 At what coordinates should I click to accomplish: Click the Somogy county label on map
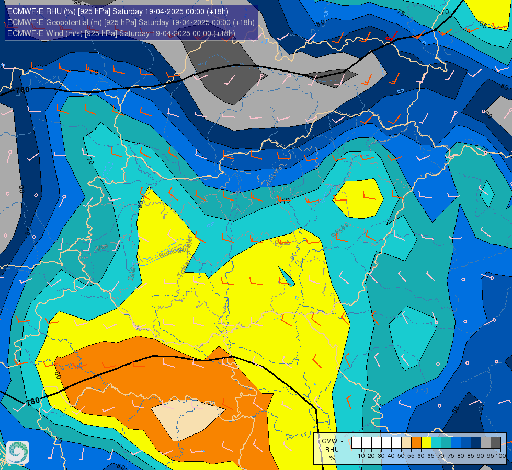(x=171, y=252)
